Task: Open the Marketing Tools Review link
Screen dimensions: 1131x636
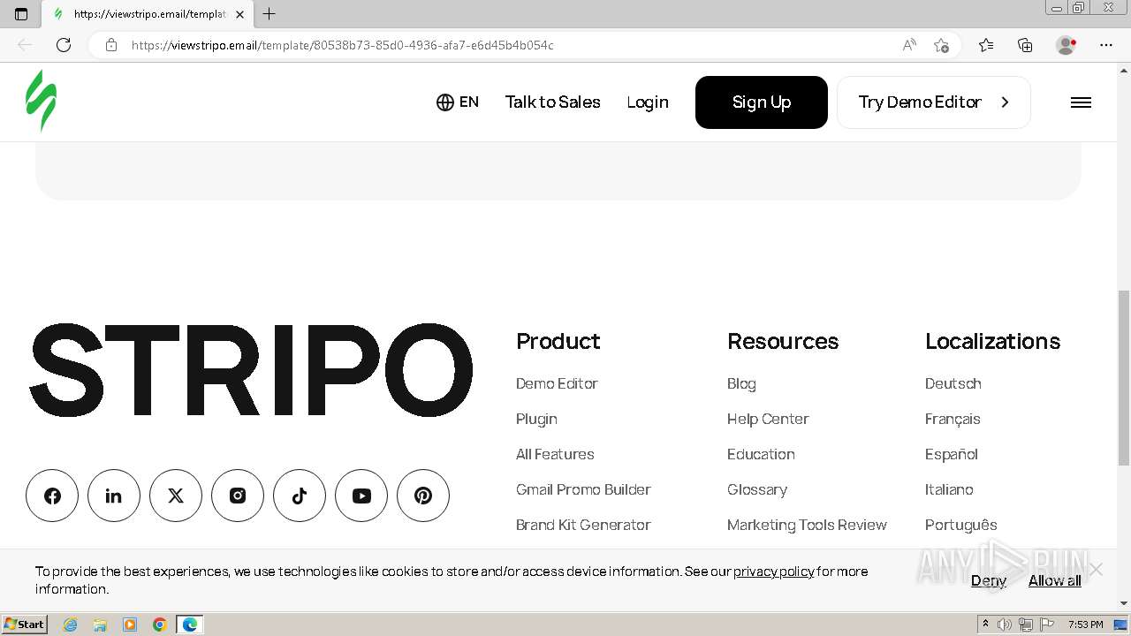Action: [x=807, y=525]
